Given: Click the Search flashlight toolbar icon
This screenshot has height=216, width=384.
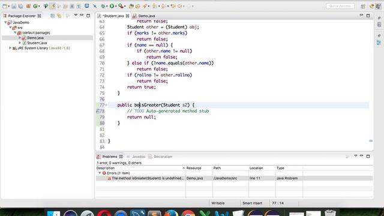Looking at the screenshot, I should (x=145, y=6).
